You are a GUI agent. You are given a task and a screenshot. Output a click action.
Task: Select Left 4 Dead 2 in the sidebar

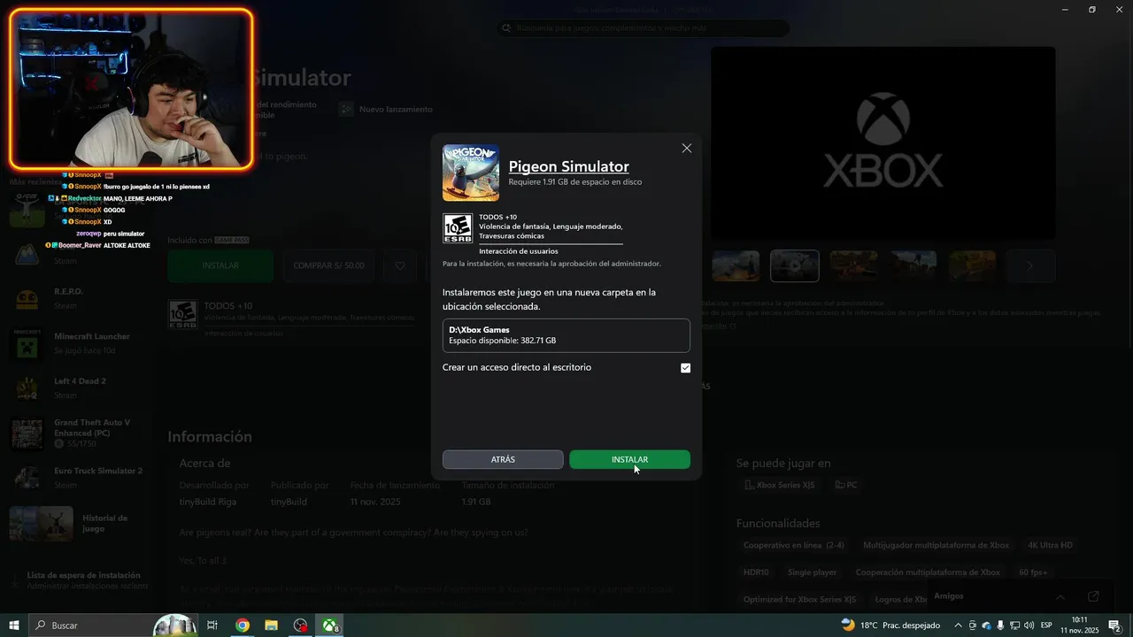coord(80,388)
